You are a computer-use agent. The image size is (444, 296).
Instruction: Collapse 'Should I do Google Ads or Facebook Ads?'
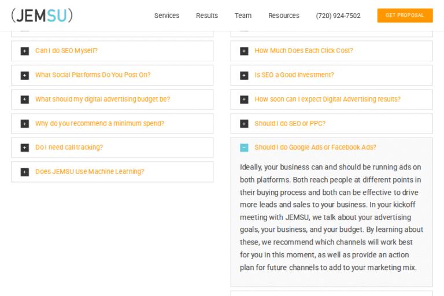[315, 147]
